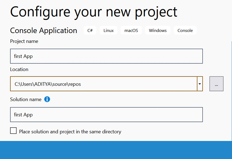Select the C# tag

[x=90, y=31]
